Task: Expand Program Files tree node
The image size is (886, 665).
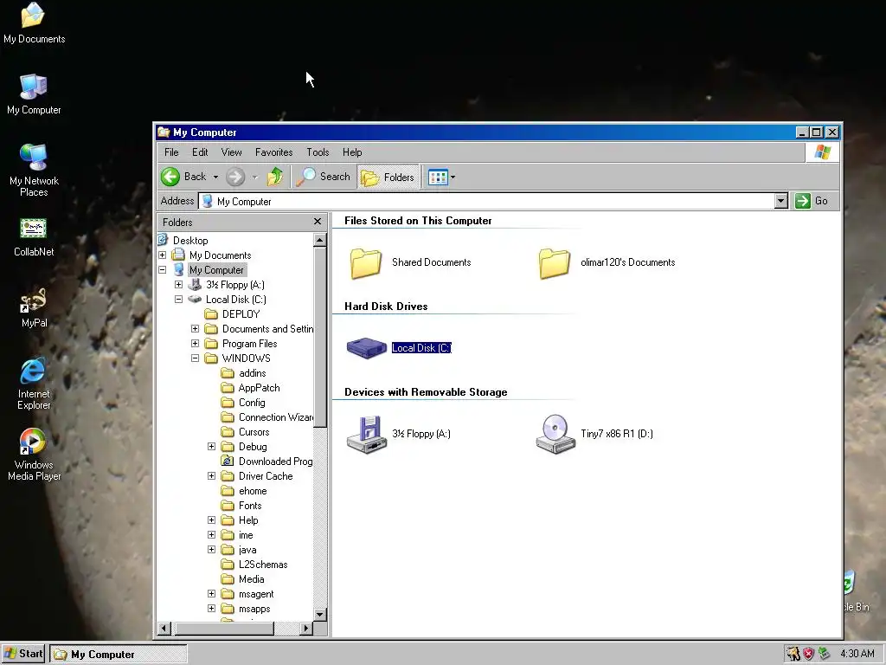Action: pos(195,343)
